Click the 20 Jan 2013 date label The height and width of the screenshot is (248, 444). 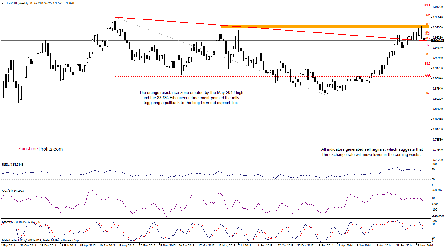(186, 245)
